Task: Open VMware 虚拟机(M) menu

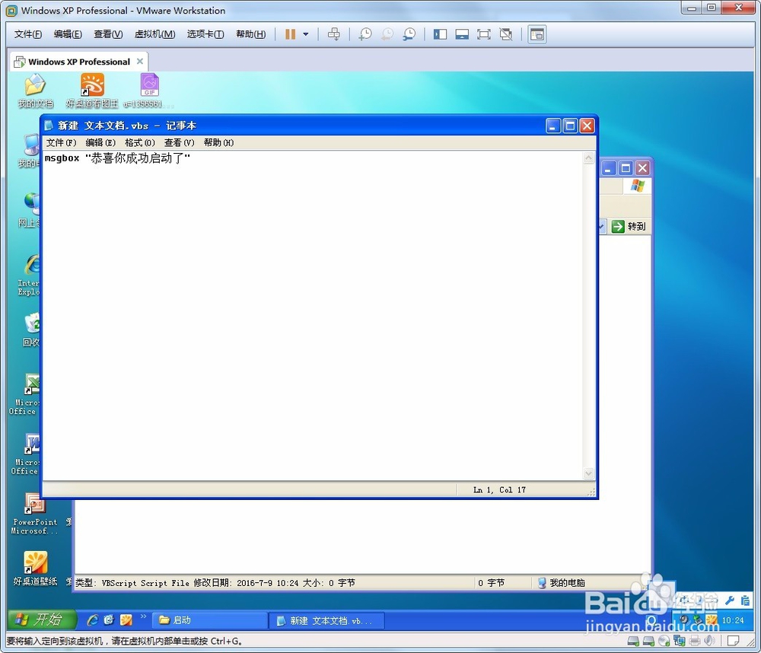Action: pos(154,34)
